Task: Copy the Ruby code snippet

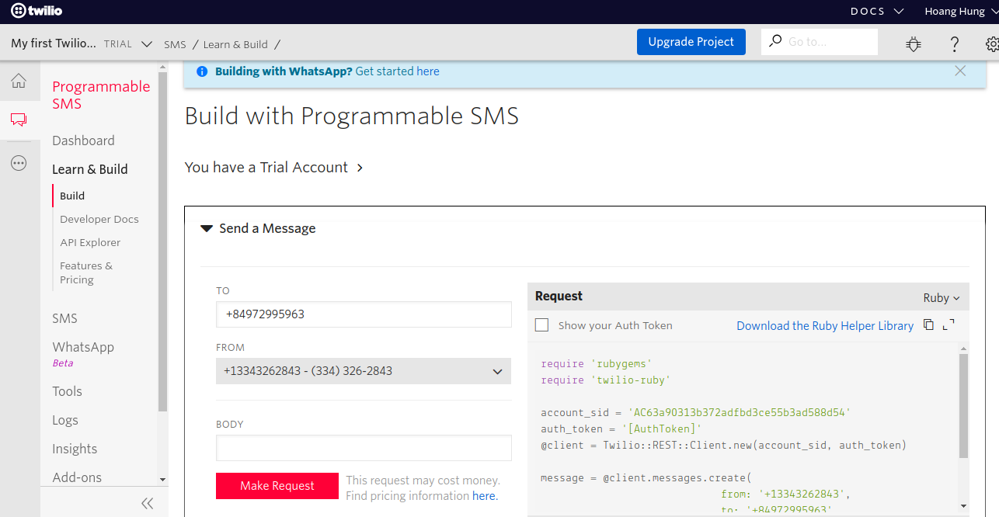Action: click(x=928, y=325)
